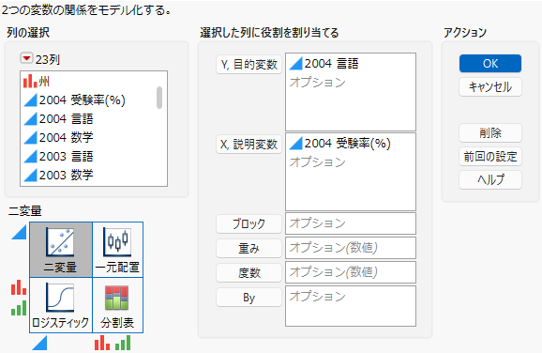Viewport: 542px width, 353px height.
Task: Click continuous icon beside 2004 言語 in Y box
Action: point(296,64)
